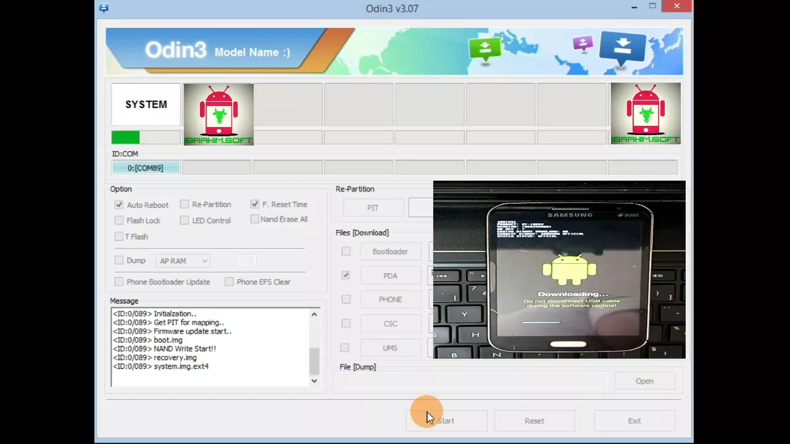Enable the T Flash checkbox
The width and height of the screenshot is (790, 444).
tap(118, 236)
